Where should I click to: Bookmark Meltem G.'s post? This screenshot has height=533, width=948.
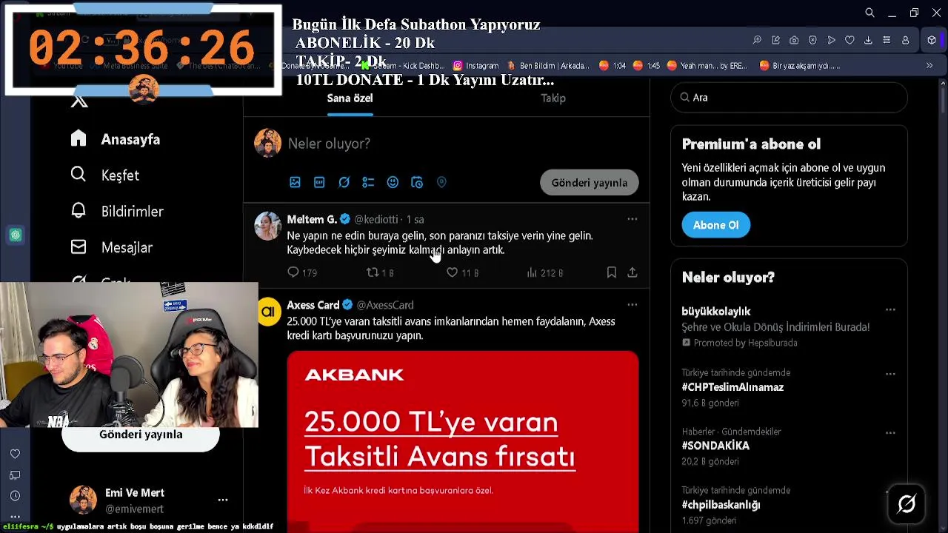(x=611, y=272)
